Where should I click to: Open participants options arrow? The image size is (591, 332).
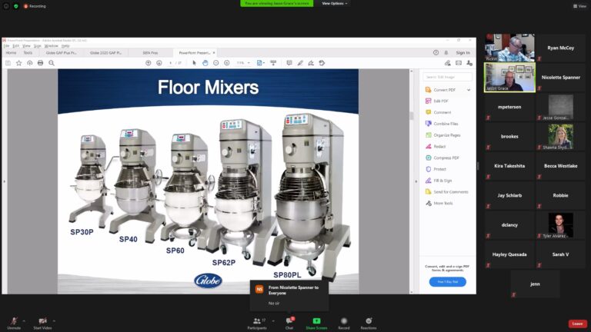pos(273,321)
